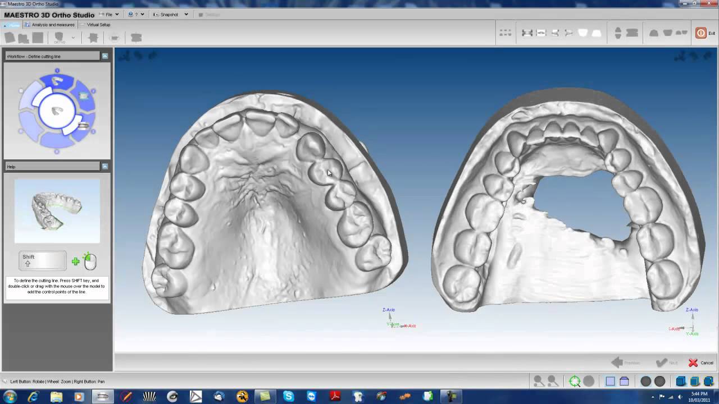Expand the ORTHO tool dropdown arrow
719x404 pixels.
click(73, 38)
